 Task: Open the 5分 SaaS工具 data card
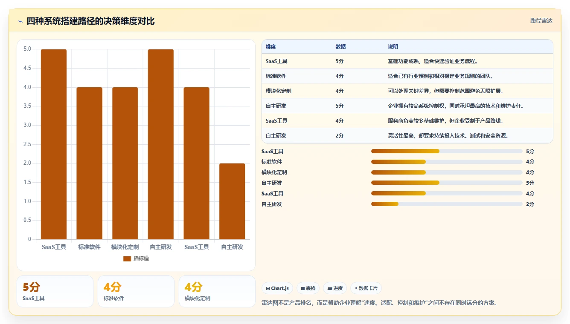coord(55,291)
